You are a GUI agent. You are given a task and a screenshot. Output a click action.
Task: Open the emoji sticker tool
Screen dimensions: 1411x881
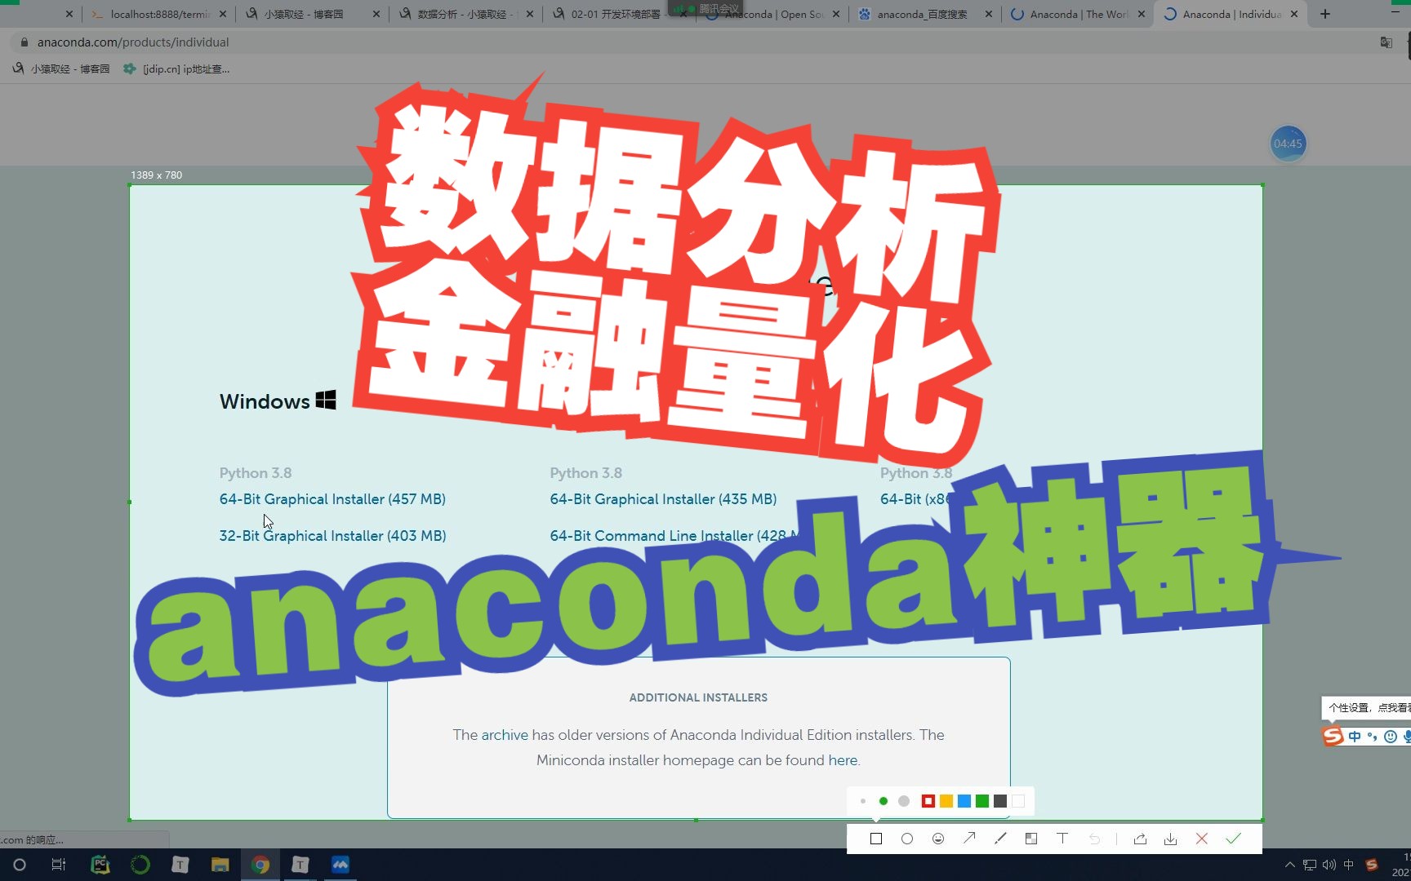tap(938, 839)
